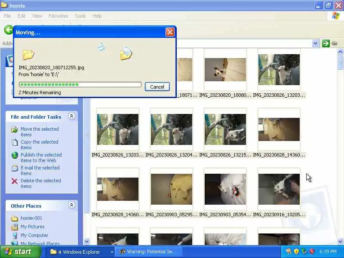
Task: Click the My Computer icon
Action: (15, 235)
